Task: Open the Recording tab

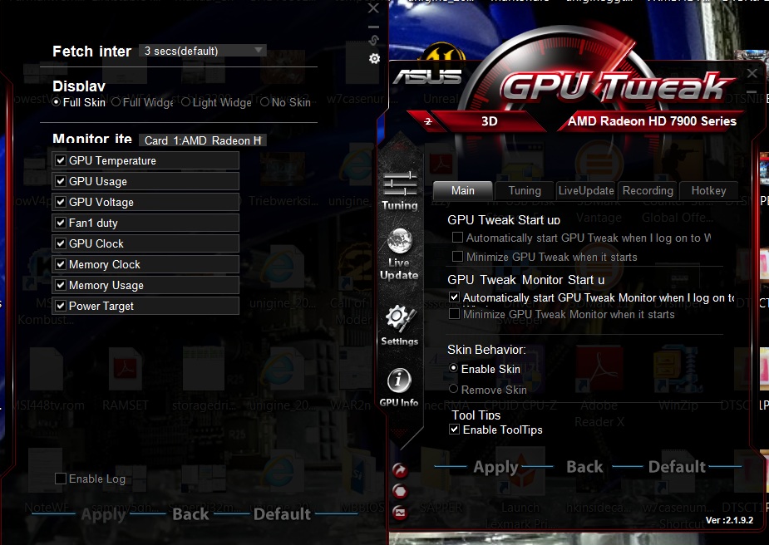Action: tap(648, 190)
